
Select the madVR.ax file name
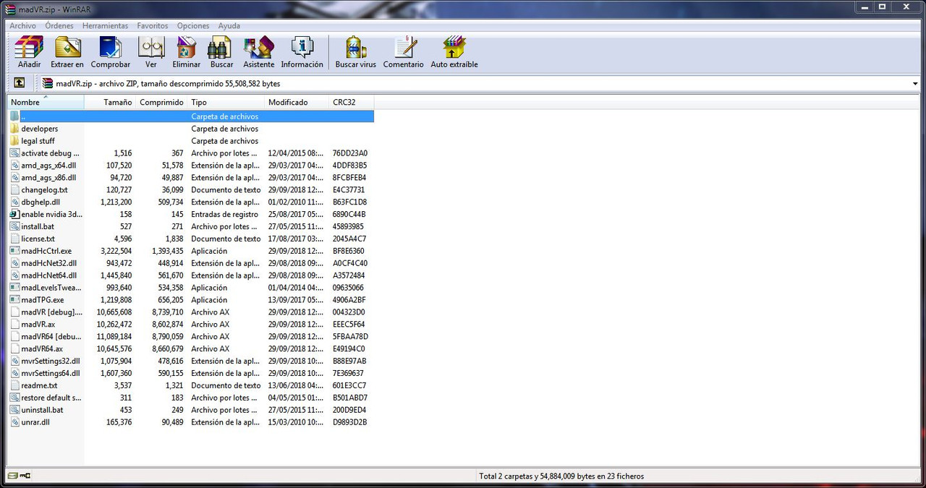pos(38,325)
